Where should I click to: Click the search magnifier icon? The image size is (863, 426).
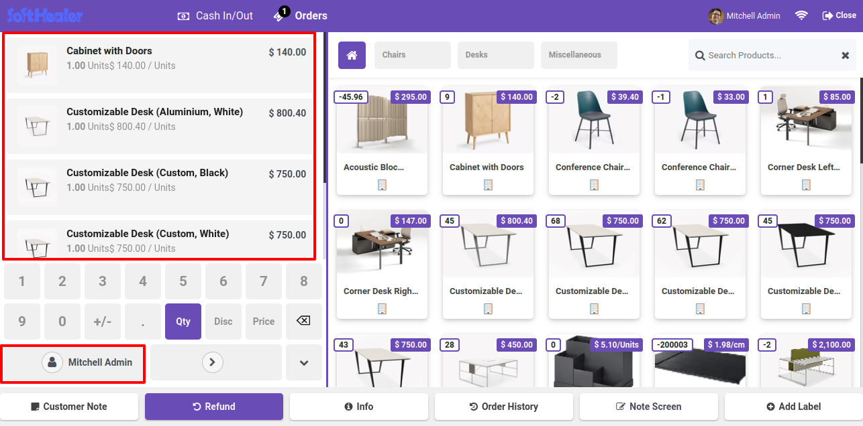pyautogui.click(x=700, y=56)
